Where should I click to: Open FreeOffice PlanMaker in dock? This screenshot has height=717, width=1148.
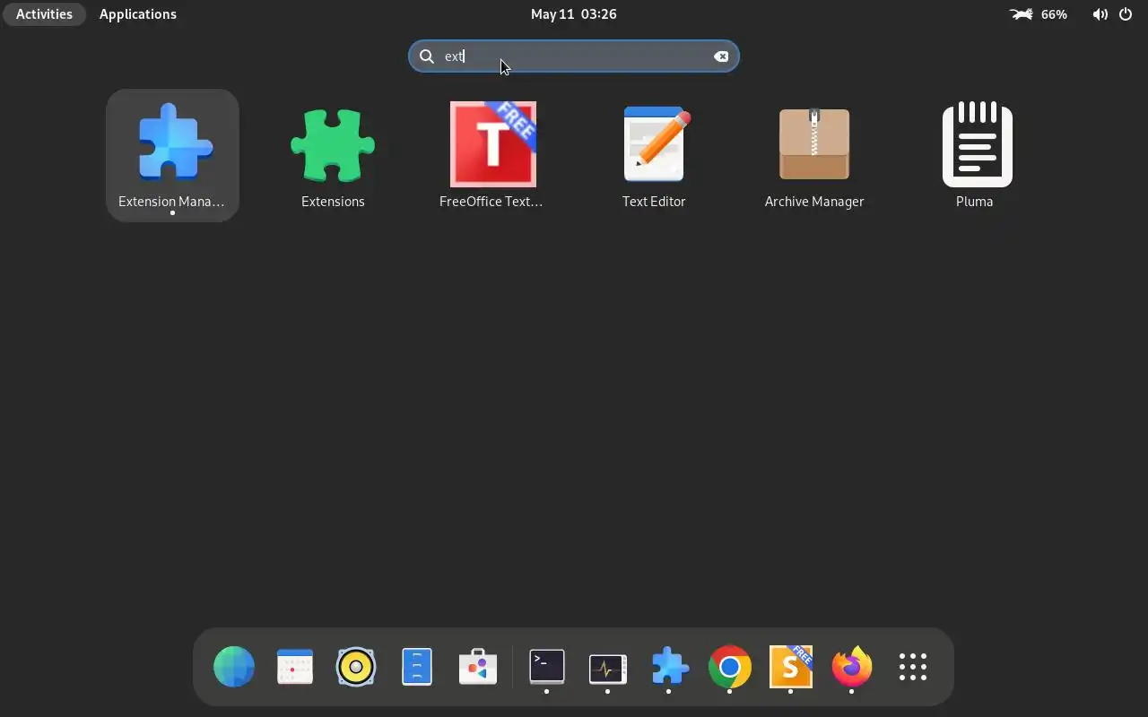click(x=791, y=668)
